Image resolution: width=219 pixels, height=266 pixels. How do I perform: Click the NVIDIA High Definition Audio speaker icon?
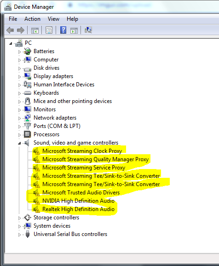pyautogui.click(x=36, y=201)
